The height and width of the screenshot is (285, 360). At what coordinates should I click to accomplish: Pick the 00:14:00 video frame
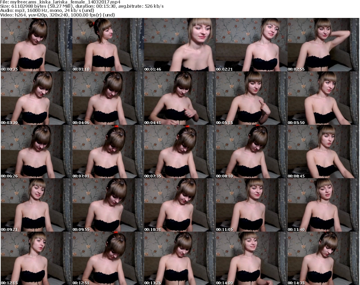coord(252,258)
